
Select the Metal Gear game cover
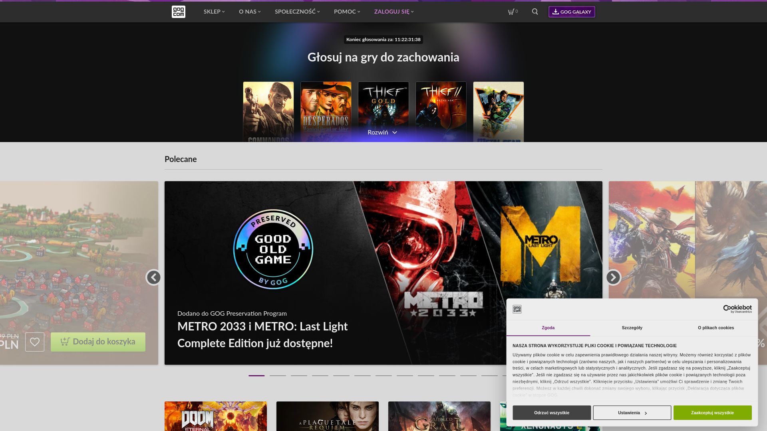click(499, 112)
